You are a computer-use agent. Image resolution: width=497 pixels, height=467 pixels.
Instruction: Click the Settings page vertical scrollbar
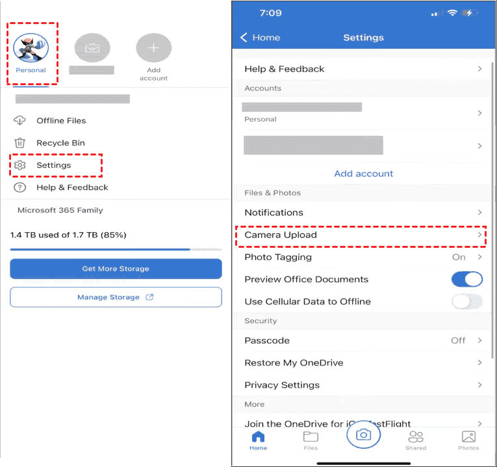coord(492,210)
